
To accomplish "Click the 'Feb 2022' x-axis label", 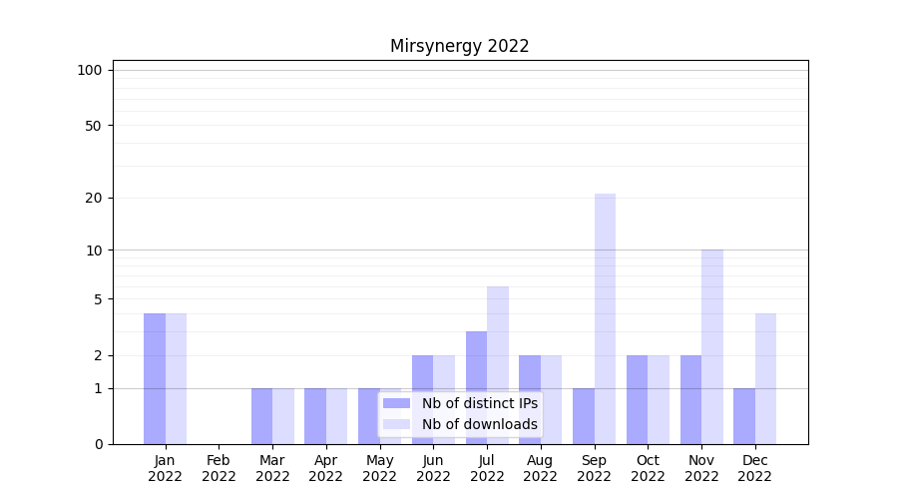I will click(219, 468).
